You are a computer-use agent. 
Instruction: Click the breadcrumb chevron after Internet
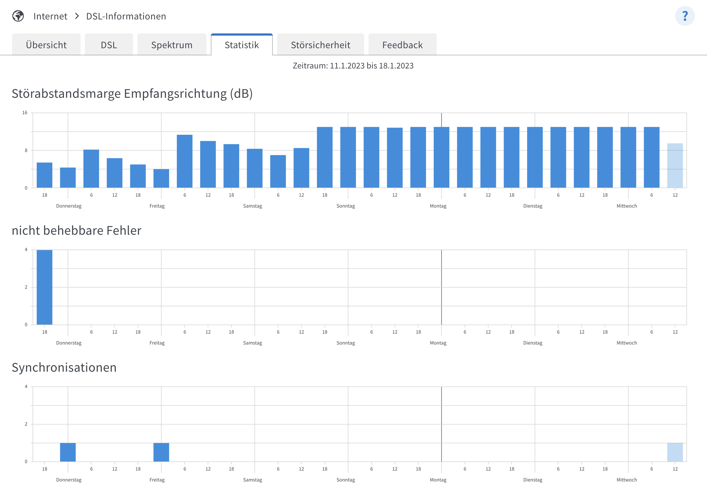coord(77,16)
